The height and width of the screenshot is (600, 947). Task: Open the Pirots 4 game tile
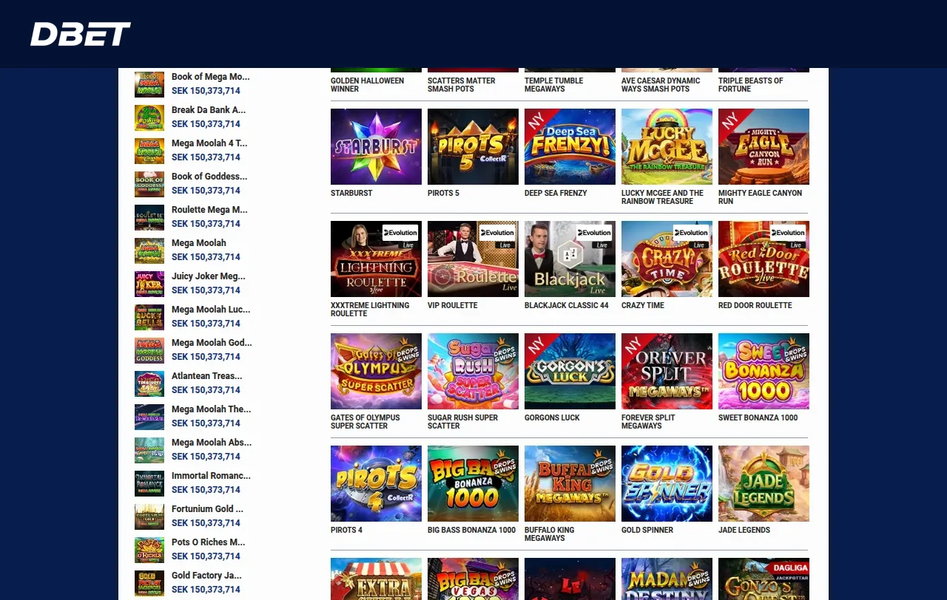(x=376, y=483)
